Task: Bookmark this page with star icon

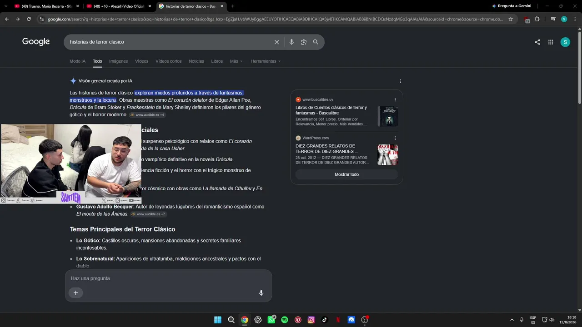Action: click(511, 19)
